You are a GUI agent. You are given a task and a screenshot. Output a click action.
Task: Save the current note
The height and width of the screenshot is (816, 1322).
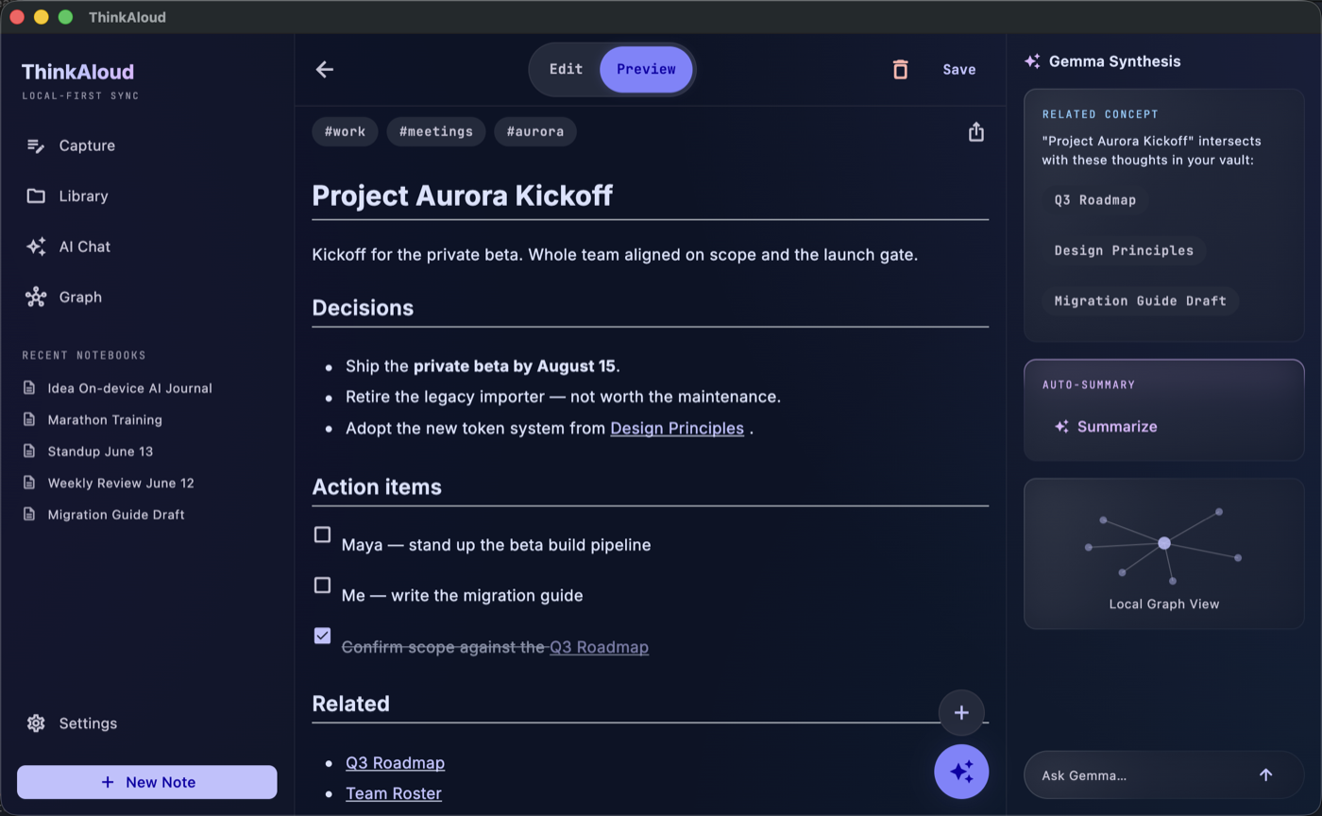click(959, 69)
